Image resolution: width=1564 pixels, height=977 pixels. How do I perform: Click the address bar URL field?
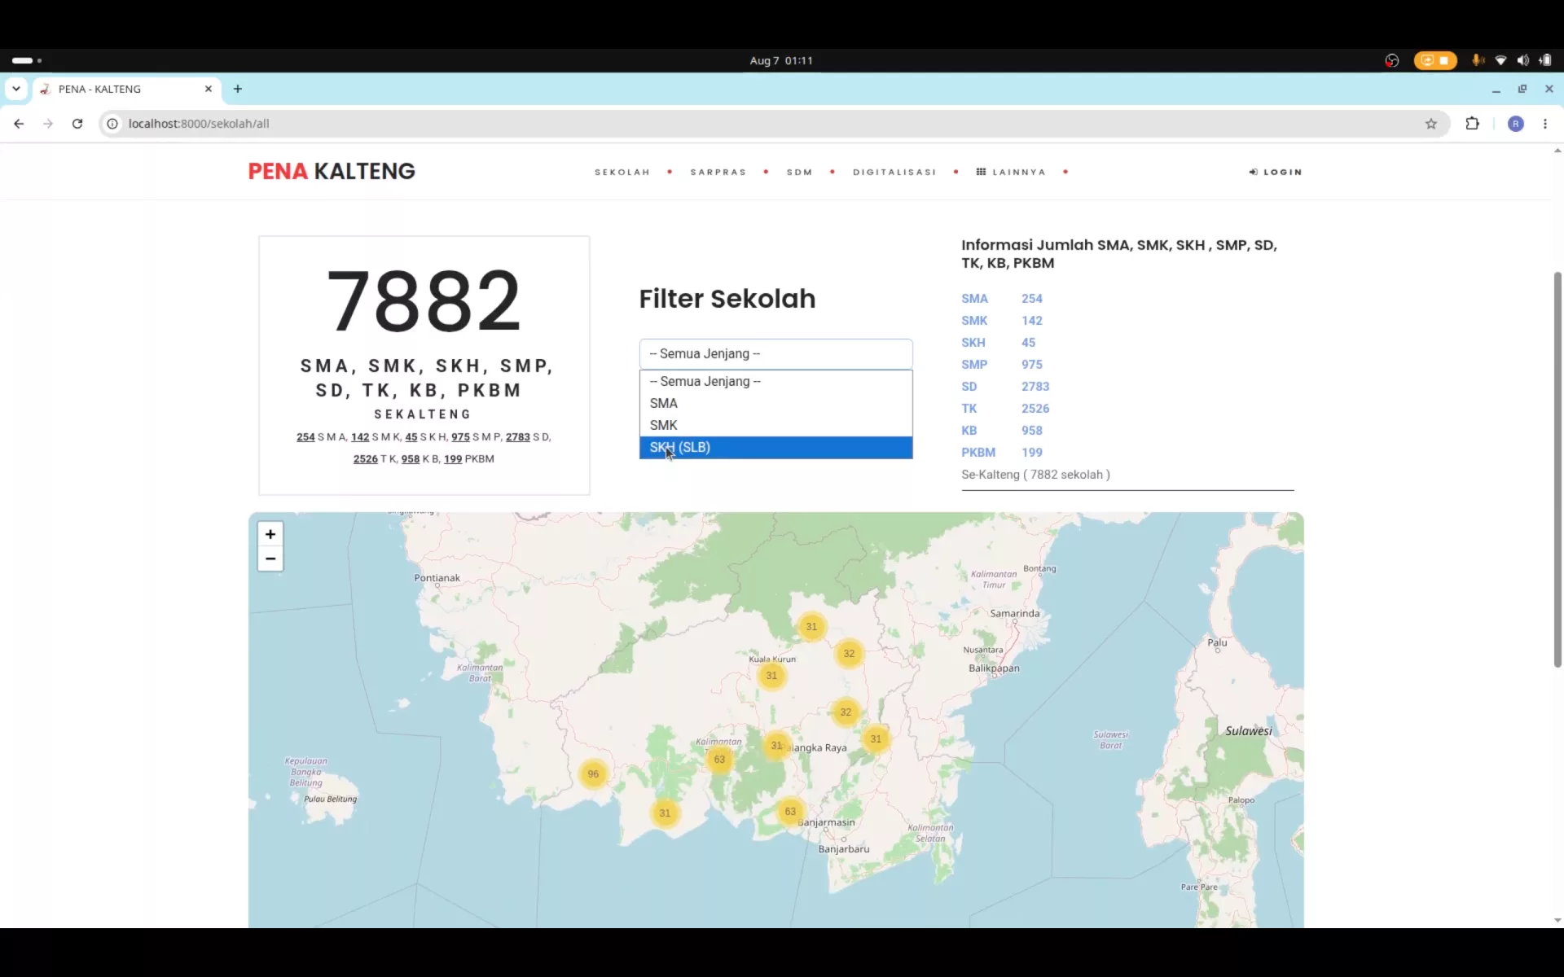[774, 124]
